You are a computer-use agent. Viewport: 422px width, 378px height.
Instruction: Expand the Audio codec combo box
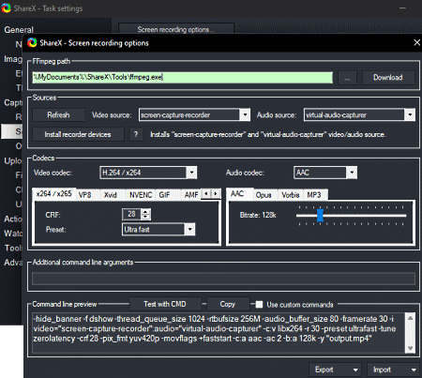325,173
